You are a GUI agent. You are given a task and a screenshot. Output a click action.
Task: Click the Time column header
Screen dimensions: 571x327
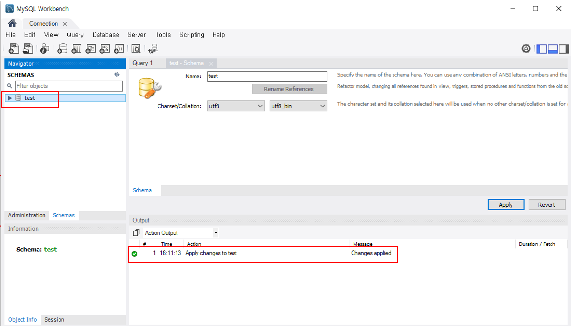(x=171, y=244)
